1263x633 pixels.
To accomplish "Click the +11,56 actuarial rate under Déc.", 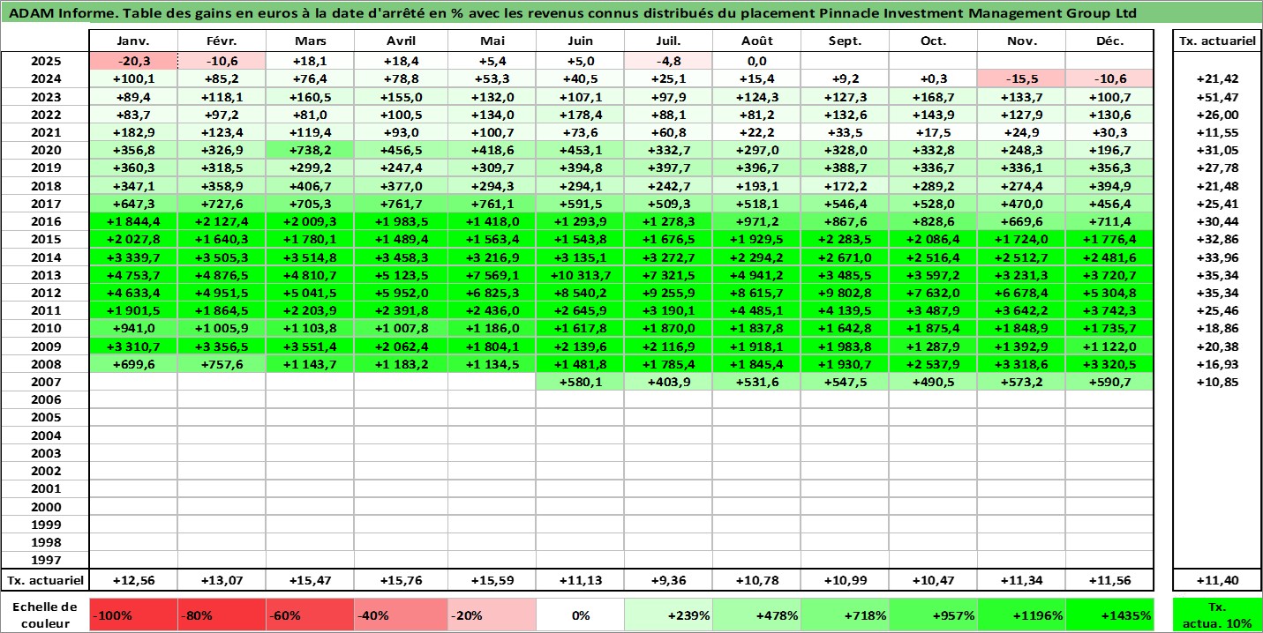I will (1110, 580).
